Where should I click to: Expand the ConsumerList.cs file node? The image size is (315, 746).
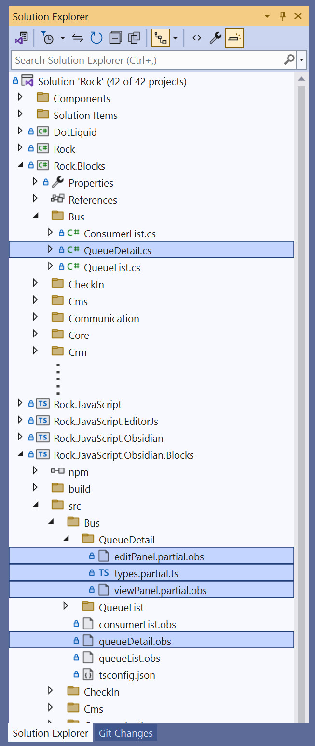51,233
